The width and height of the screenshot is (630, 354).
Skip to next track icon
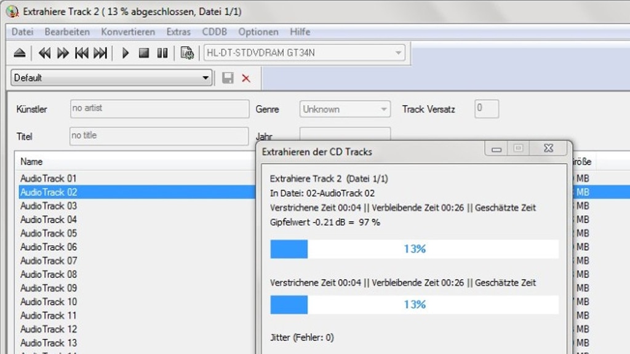click(x=100, y=53)
